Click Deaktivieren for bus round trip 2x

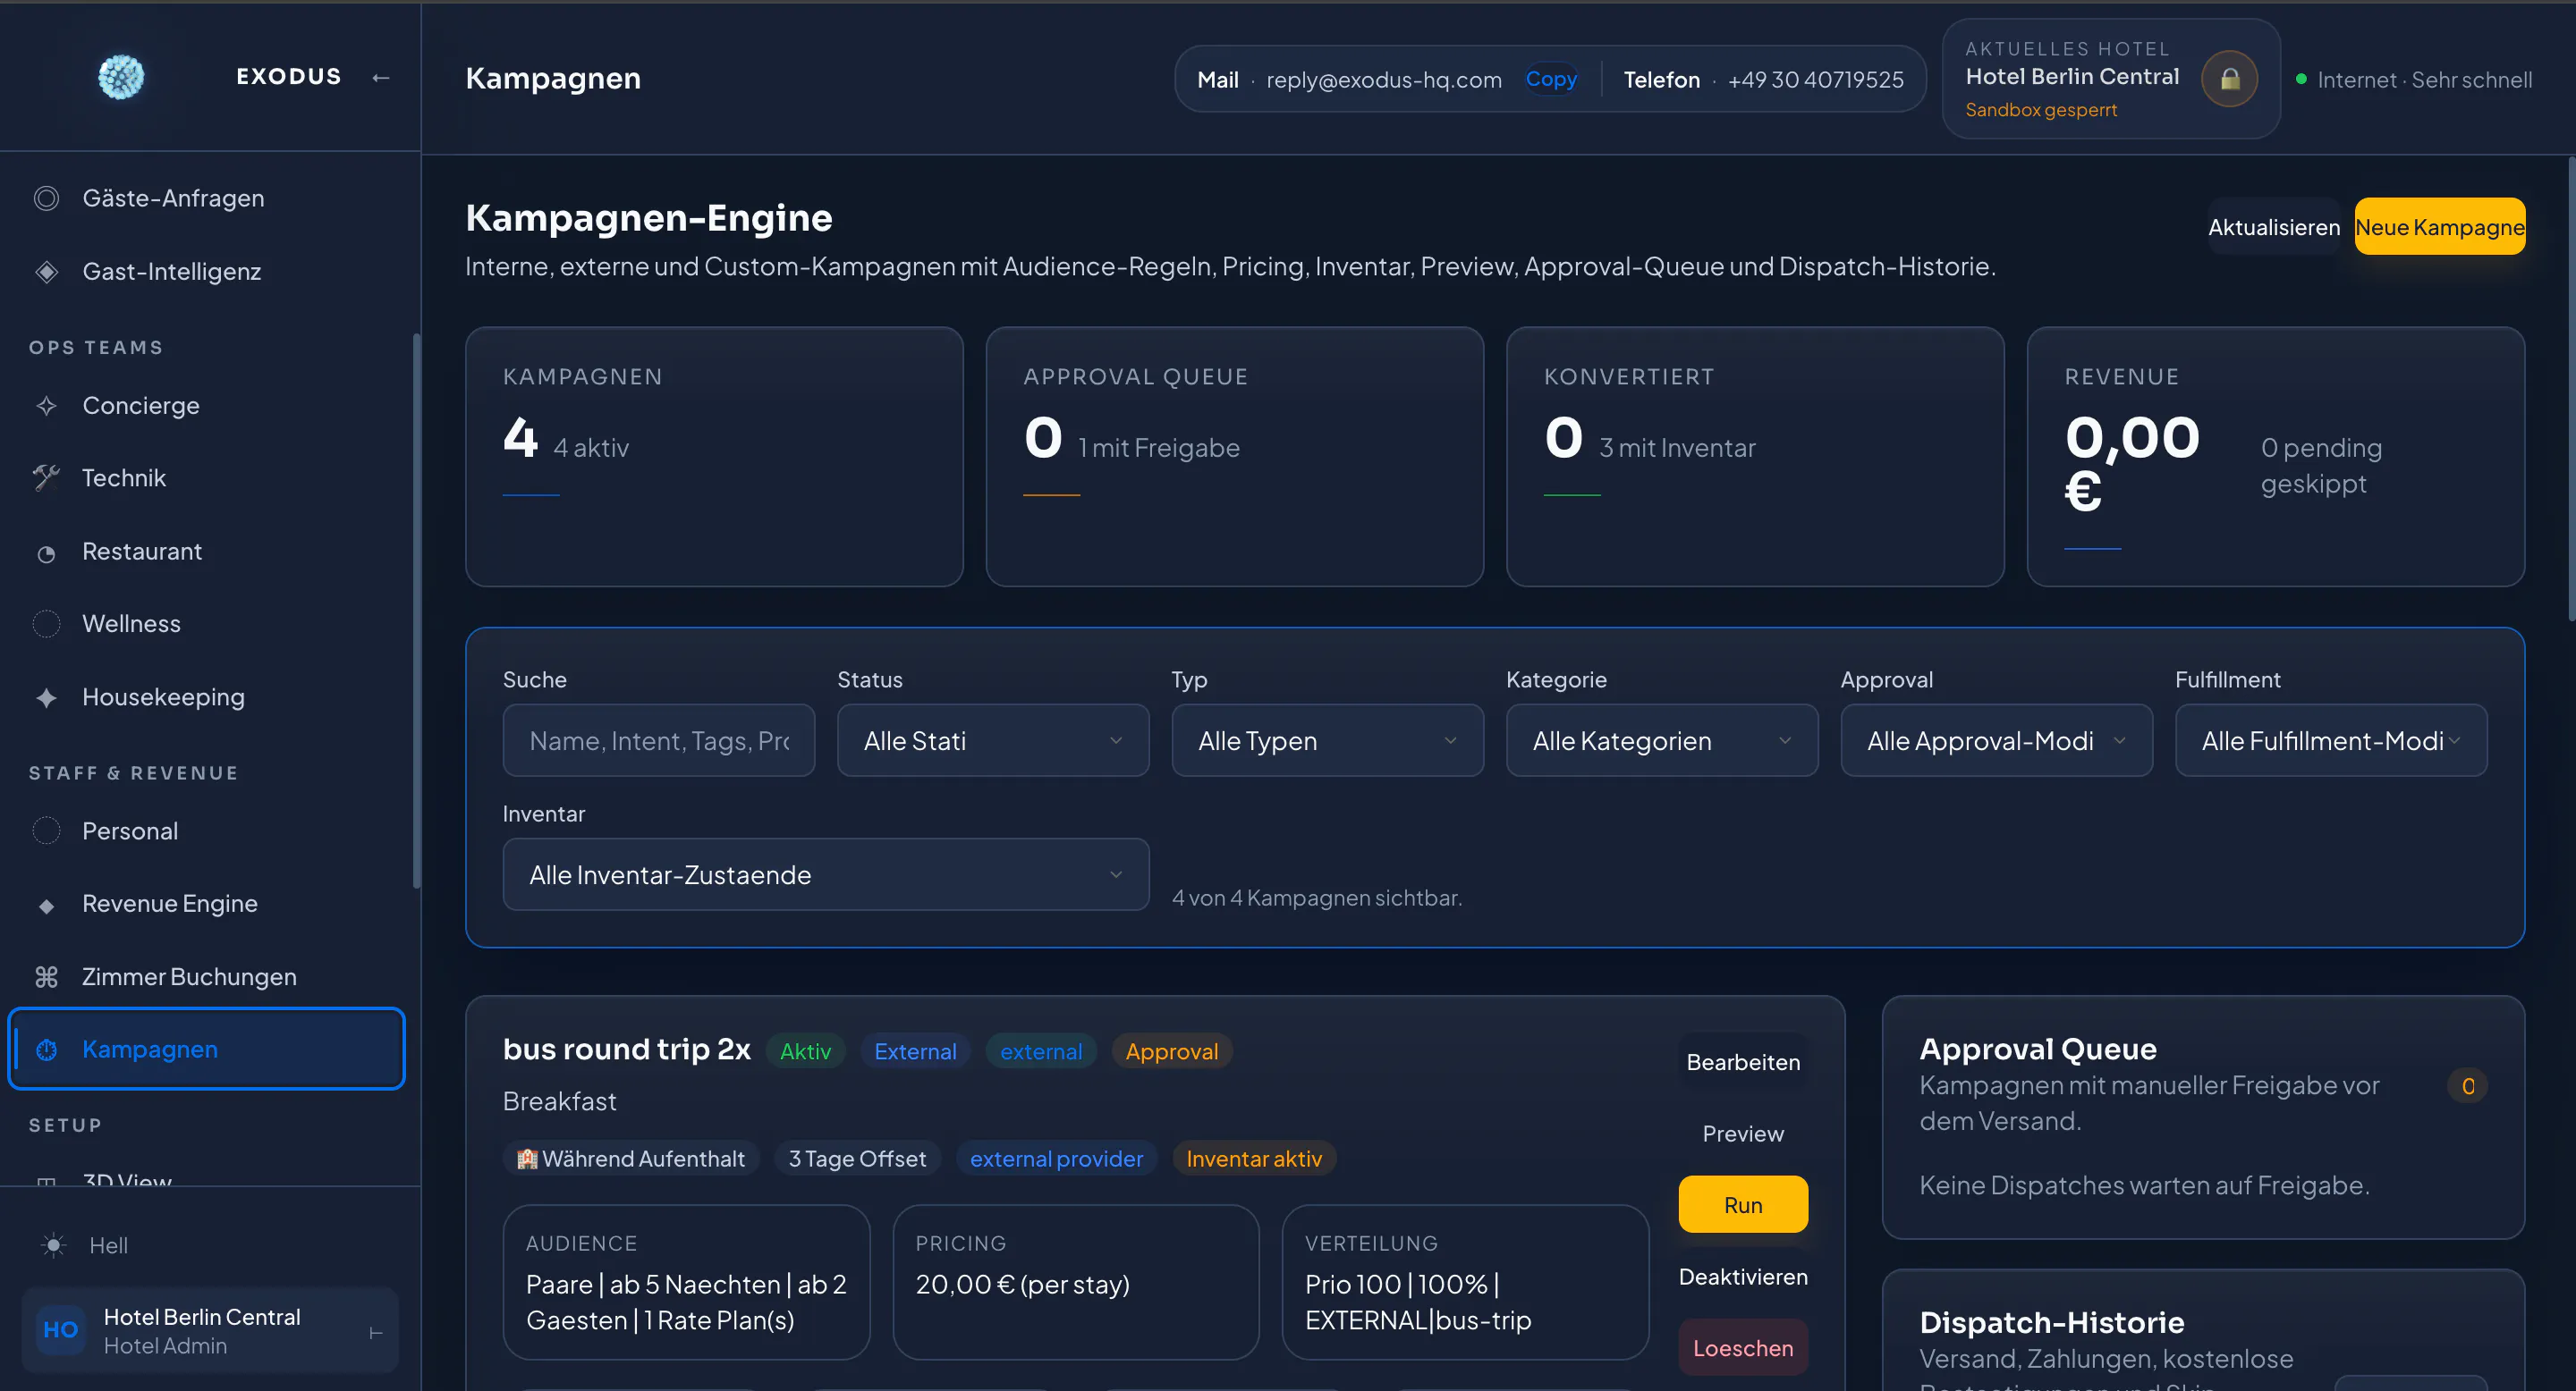(1743, 1276)
